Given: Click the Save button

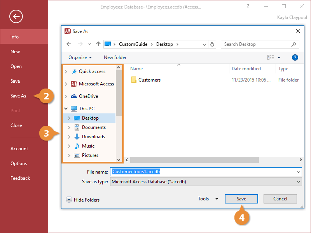Looking at the screenshot, I should point(241,199).
